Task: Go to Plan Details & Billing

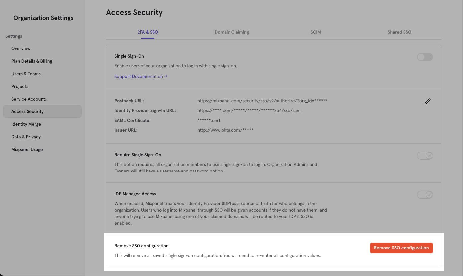Action: [x=32, y=61]
